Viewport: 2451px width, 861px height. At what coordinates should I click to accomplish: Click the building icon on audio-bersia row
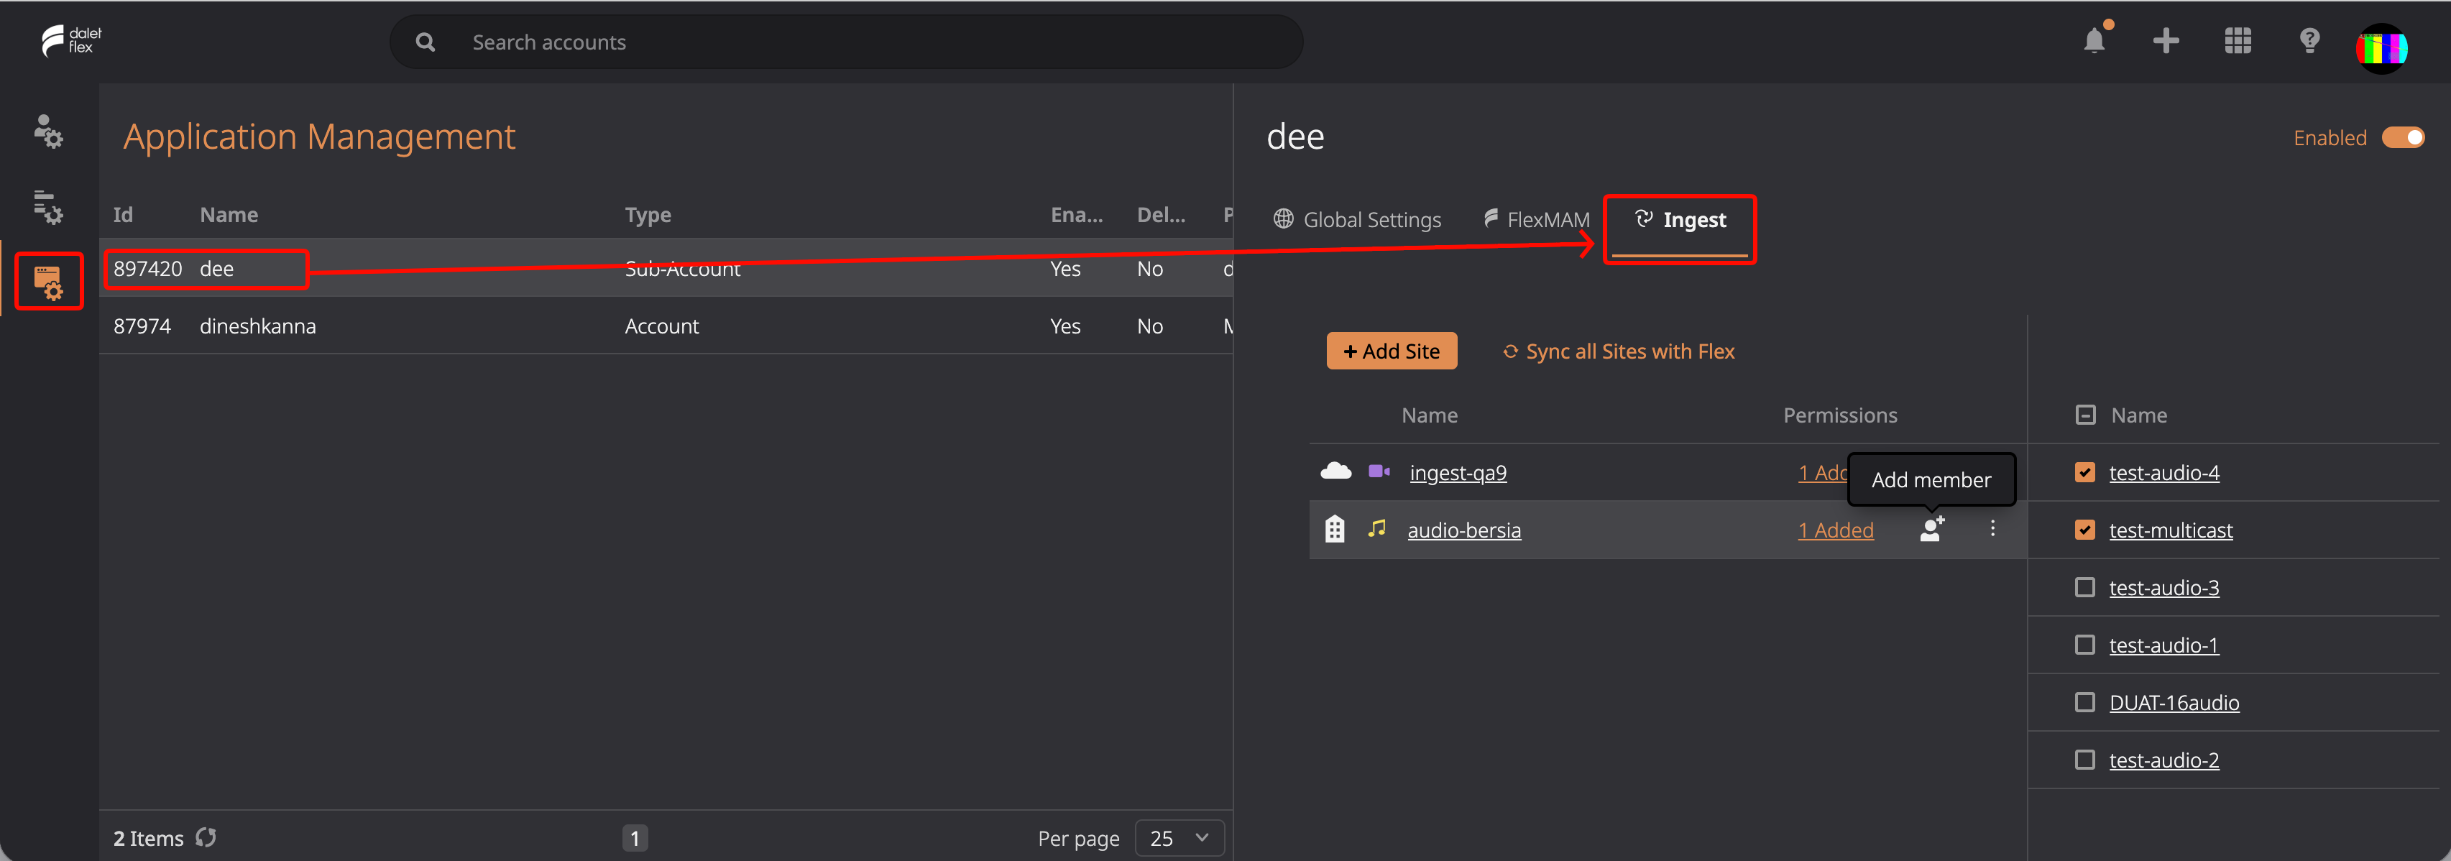point(1334,529)
